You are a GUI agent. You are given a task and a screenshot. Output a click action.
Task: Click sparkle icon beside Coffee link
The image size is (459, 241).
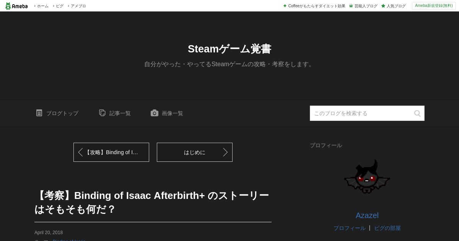coord(285,6)
